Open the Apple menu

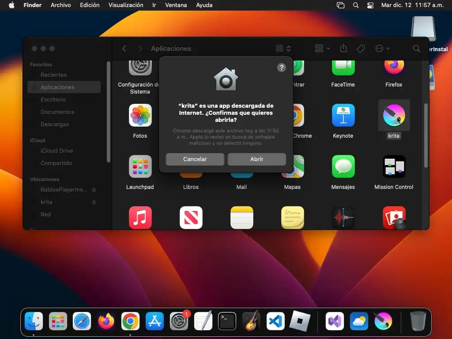coord(11,5)
